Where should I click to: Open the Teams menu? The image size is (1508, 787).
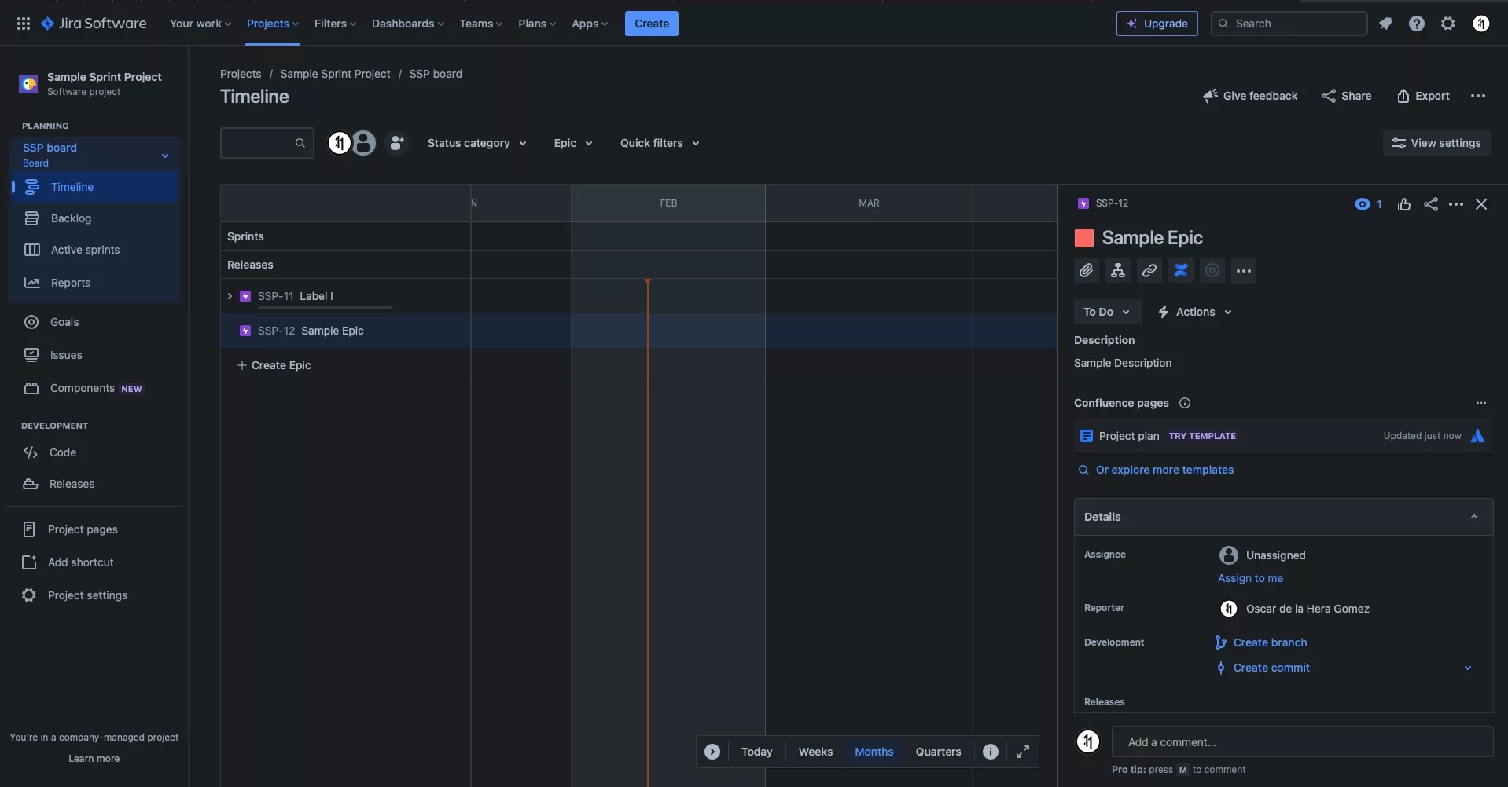[x=481, y=24]
